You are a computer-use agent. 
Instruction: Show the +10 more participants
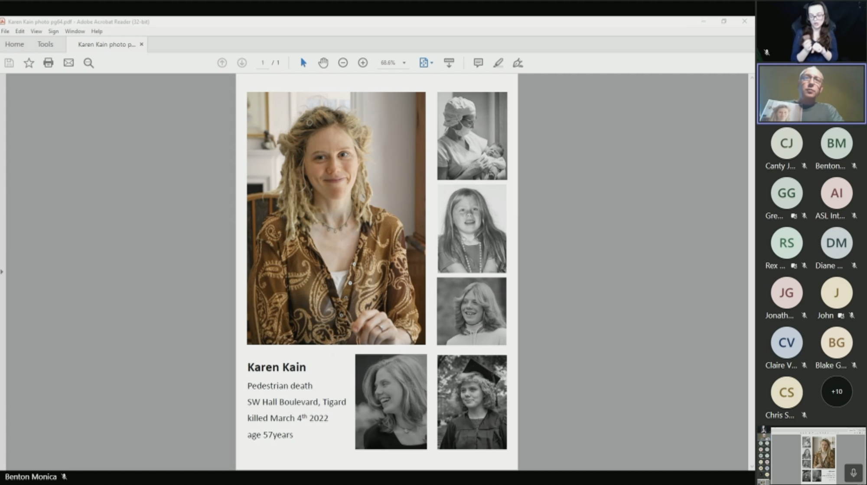click(836, 392)
